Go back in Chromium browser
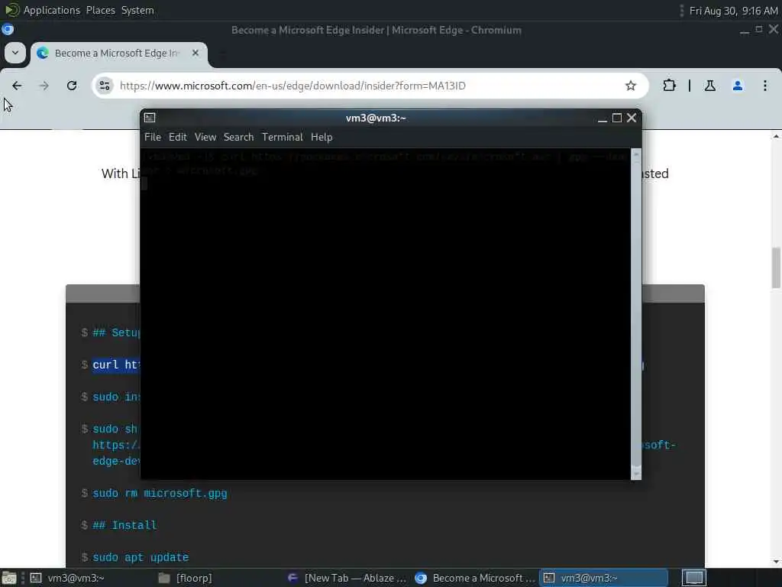782x587 pixels. click(17, 86)
